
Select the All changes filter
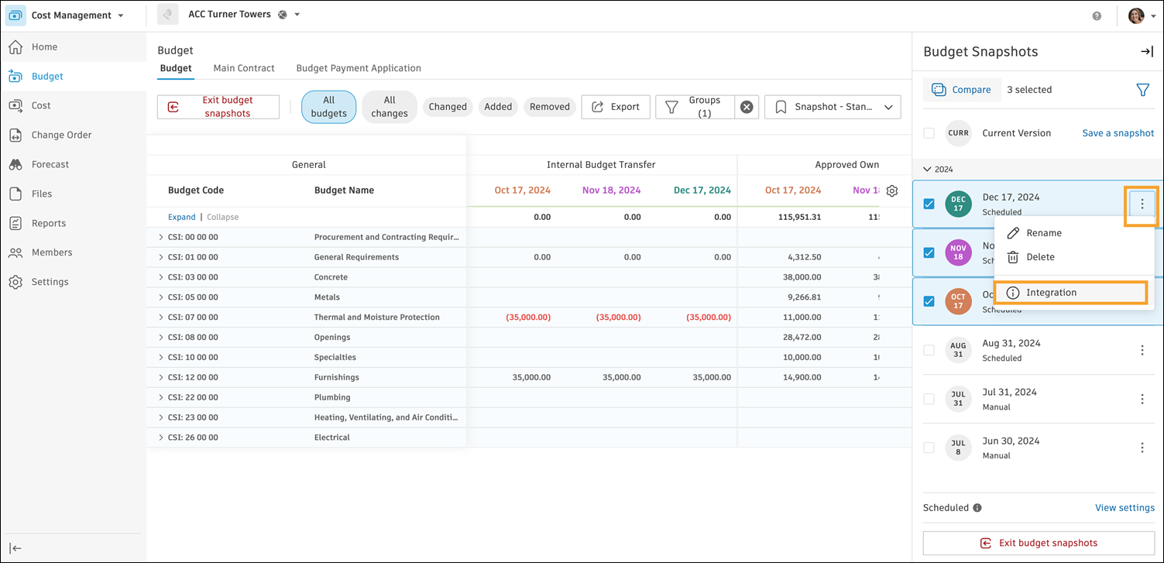tap(390, 107)
